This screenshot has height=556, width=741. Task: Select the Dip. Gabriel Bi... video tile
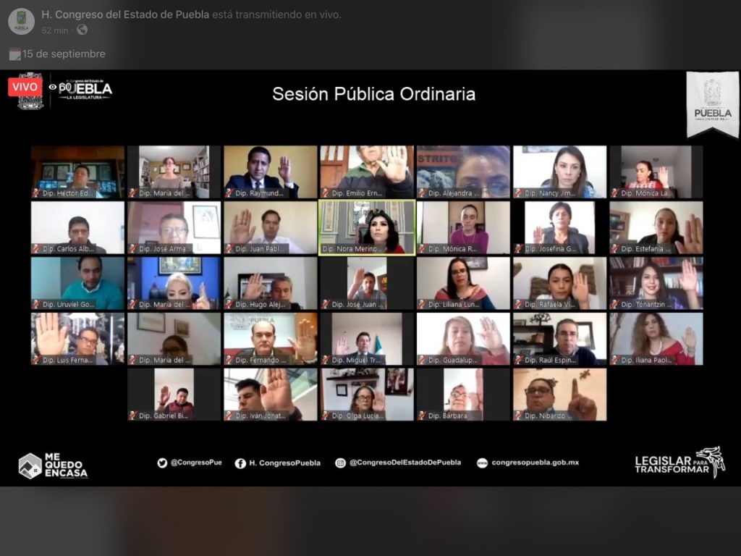[x=174, y=394]
